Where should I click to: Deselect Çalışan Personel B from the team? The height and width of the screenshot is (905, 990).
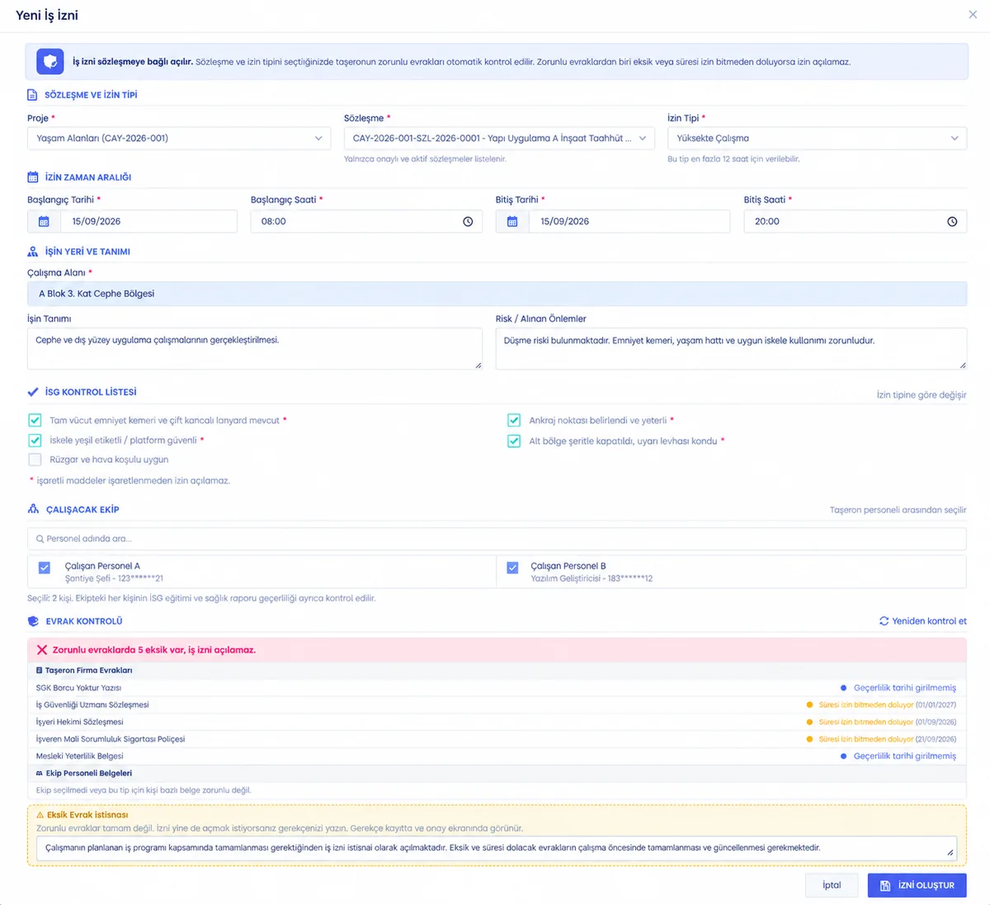pos(512,568)
